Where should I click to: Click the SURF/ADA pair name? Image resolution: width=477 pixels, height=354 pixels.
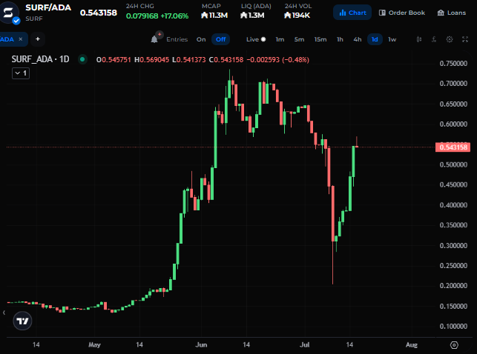tap(48, 7)
